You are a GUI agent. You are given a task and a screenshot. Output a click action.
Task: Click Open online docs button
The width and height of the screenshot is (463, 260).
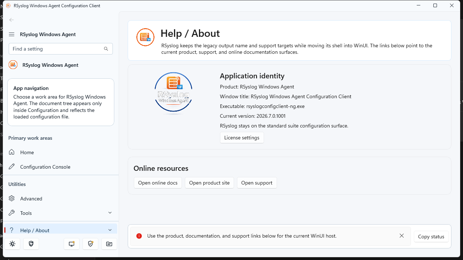coord(158,183)
